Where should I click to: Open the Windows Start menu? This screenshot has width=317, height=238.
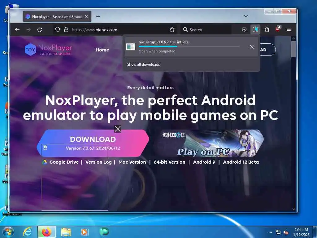[x=8, y=232]
